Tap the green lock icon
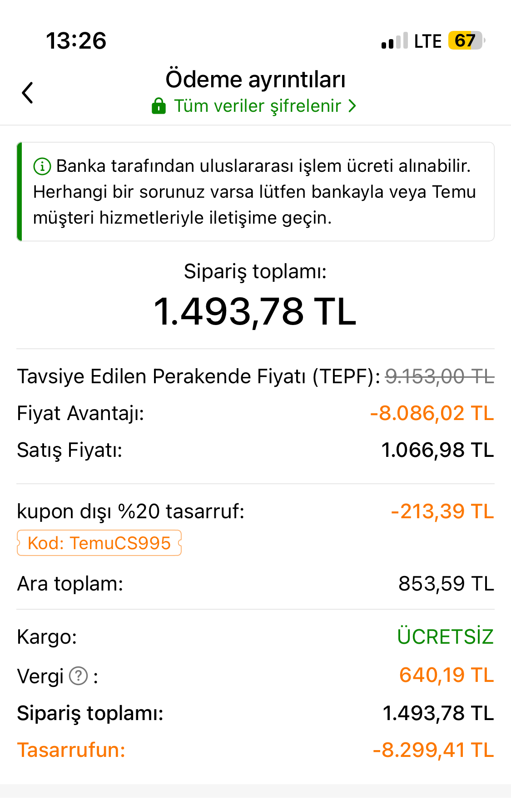511x801 pixels. pyautogui.click(x=159, y=106)
